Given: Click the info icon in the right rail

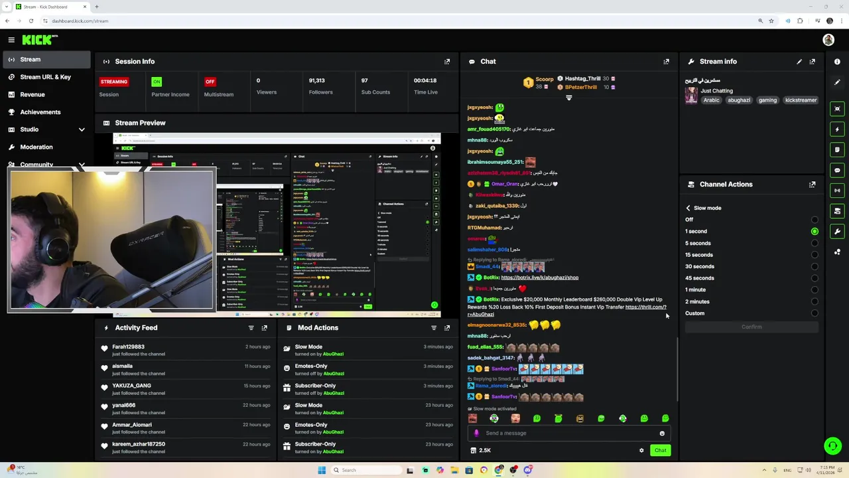Looking at the screenshot, I should click(837, 62).
